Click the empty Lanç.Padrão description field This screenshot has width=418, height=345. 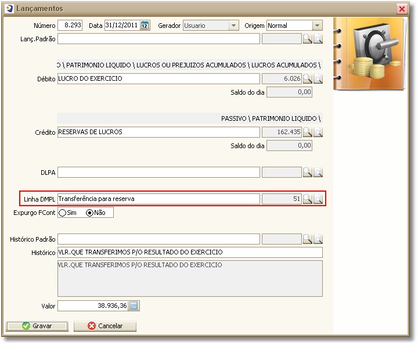pos(158,39)
